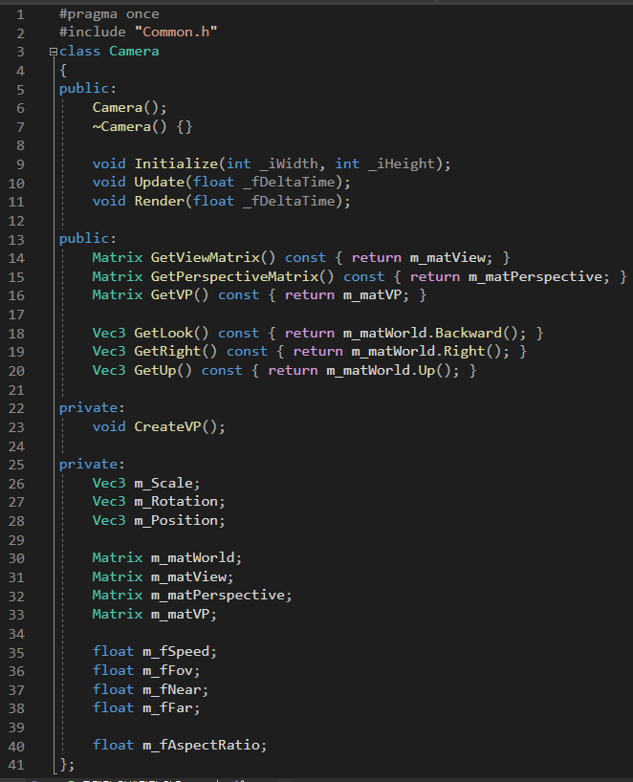The image size is (633, 782).
Task: Click line number 14 in the gutter
Action: (x=16, y=258)
